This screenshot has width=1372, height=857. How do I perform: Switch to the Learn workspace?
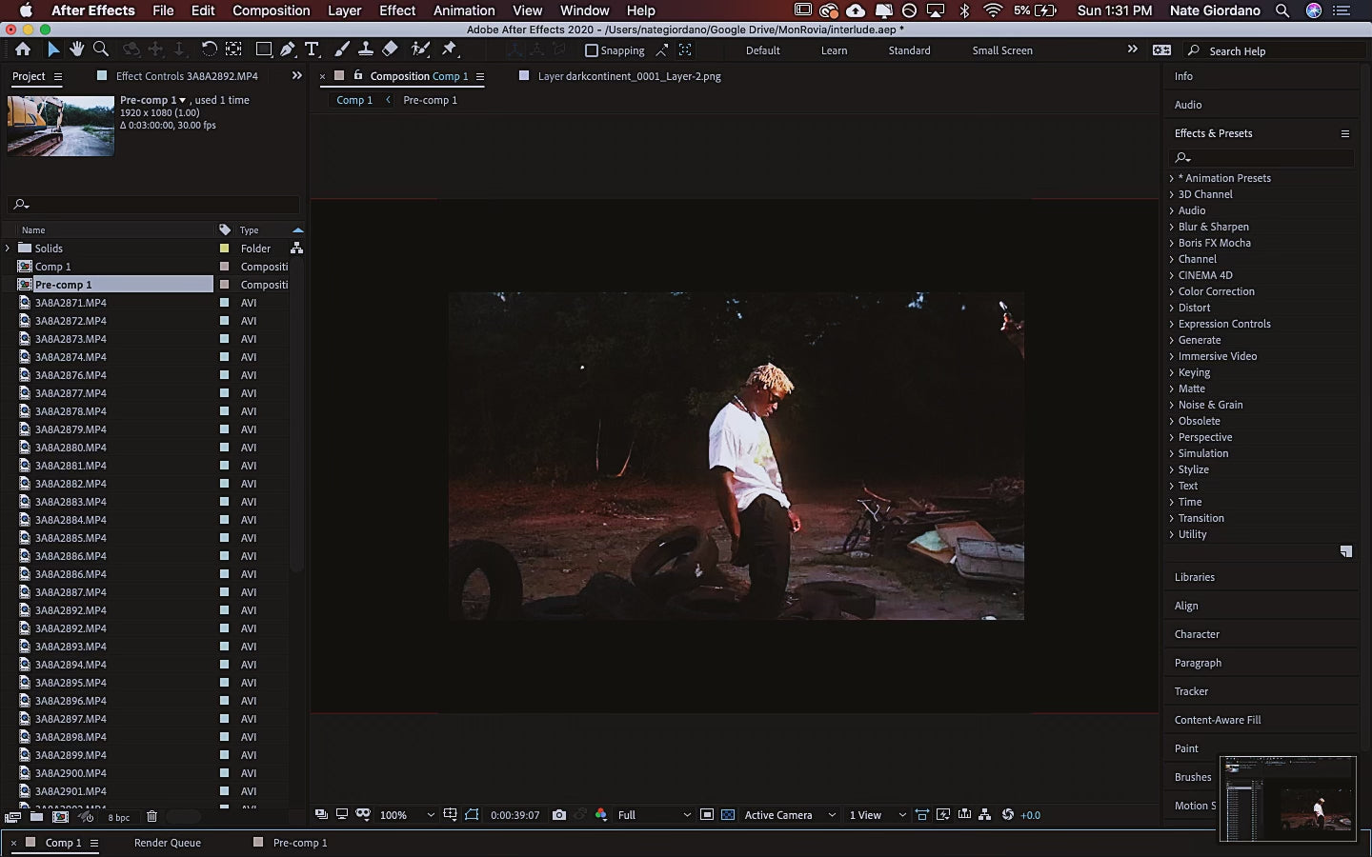tap(834, 50)
